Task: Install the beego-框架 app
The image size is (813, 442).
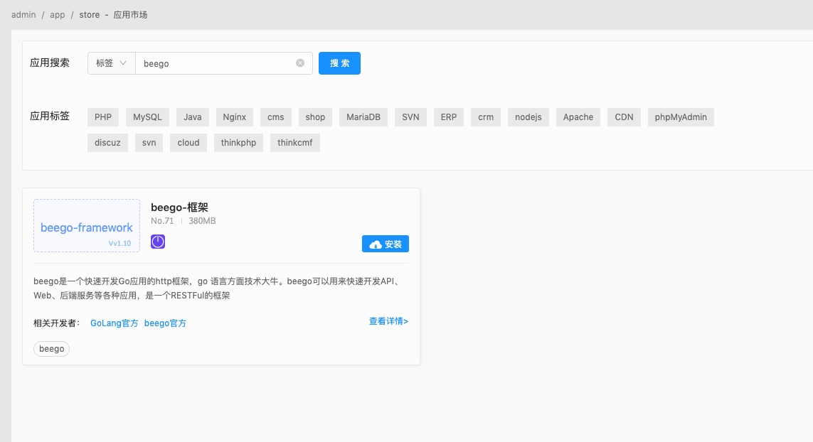Action: 386,244
